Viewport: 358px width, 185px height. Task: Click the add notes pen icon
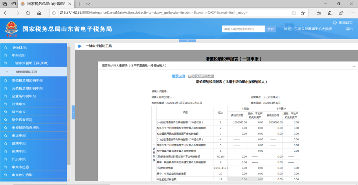330,13
